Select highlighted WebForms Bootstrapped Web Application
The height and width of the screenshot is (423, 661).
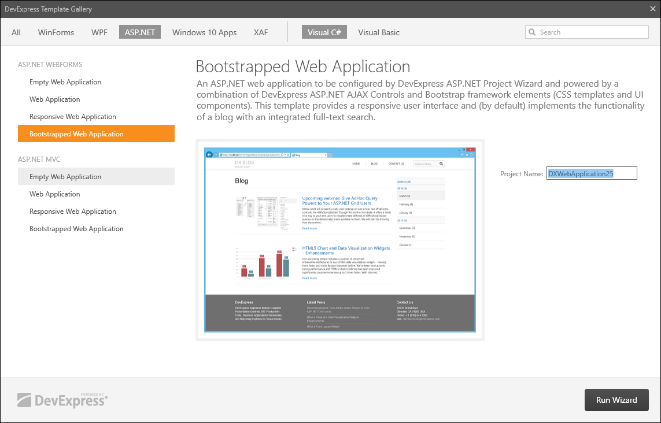click(x=96, y=133)
